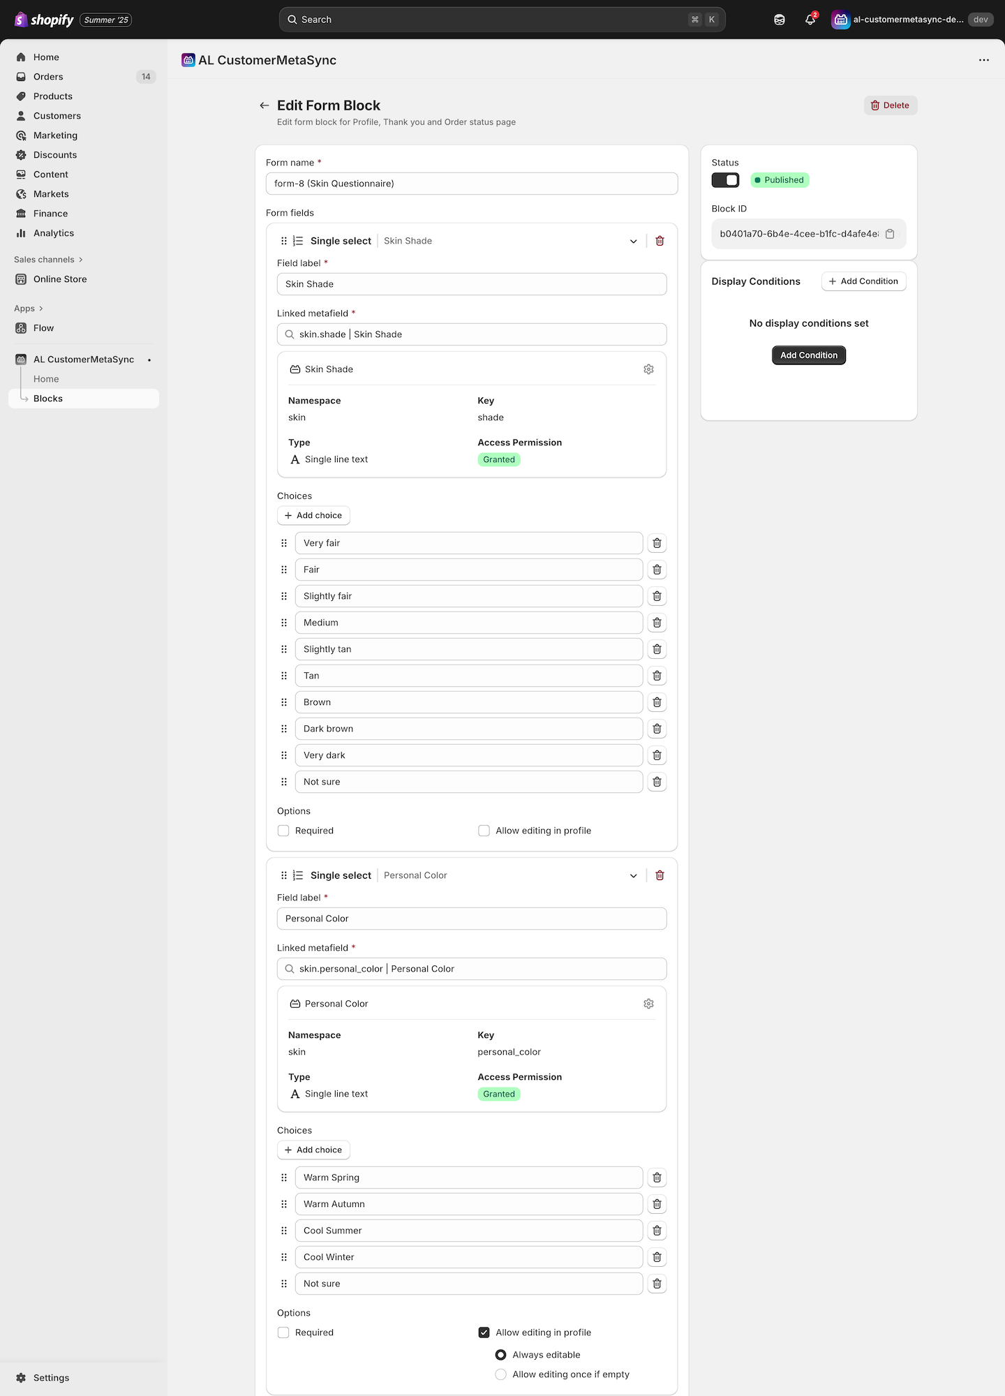Collapse the Skin Shade field section

[633, 242]
